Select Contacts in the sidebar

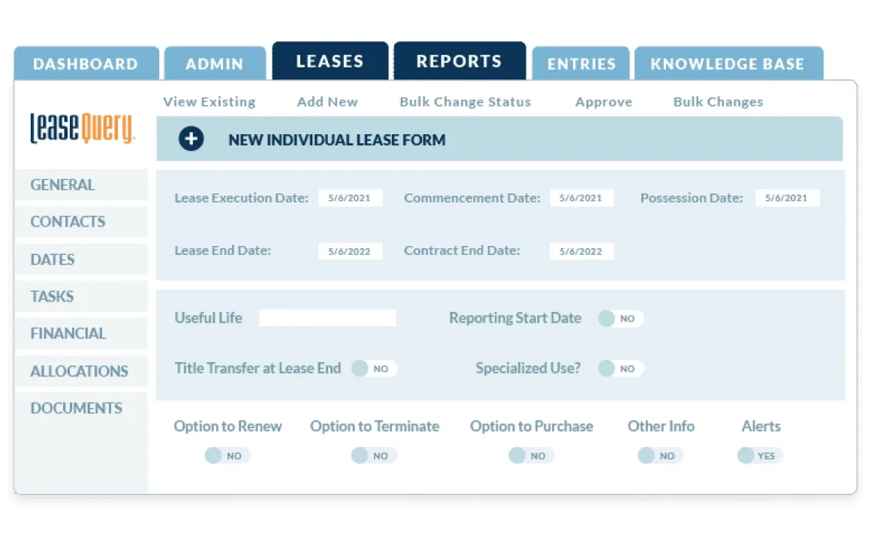(x=81, y=222)
